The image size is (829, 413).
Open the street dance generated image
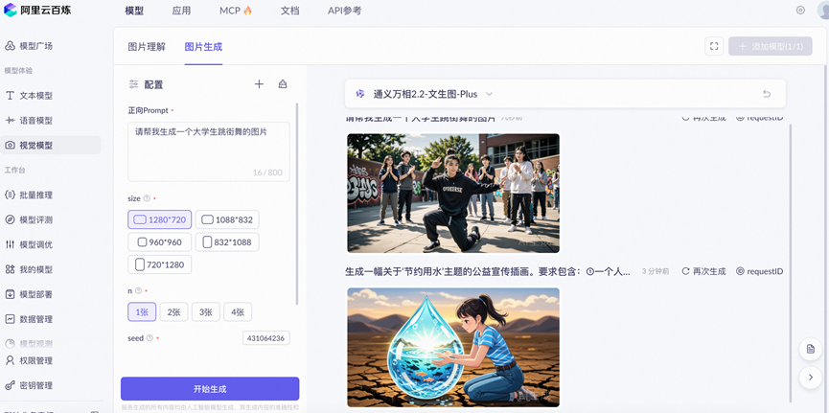[x=453, y=193]
